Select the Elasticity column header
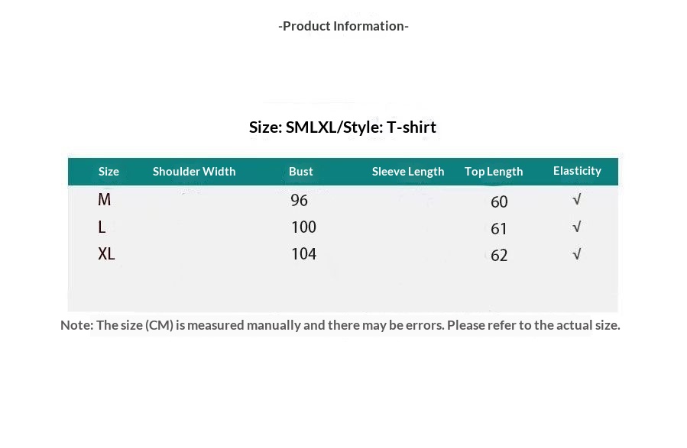Viewport: 687px width, 448px height. click(577, 171)
